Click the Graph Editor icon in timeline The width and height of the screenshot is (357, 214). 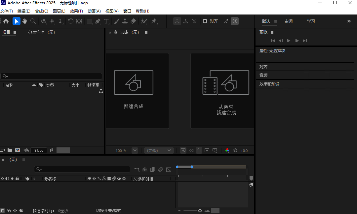[169, 169]
